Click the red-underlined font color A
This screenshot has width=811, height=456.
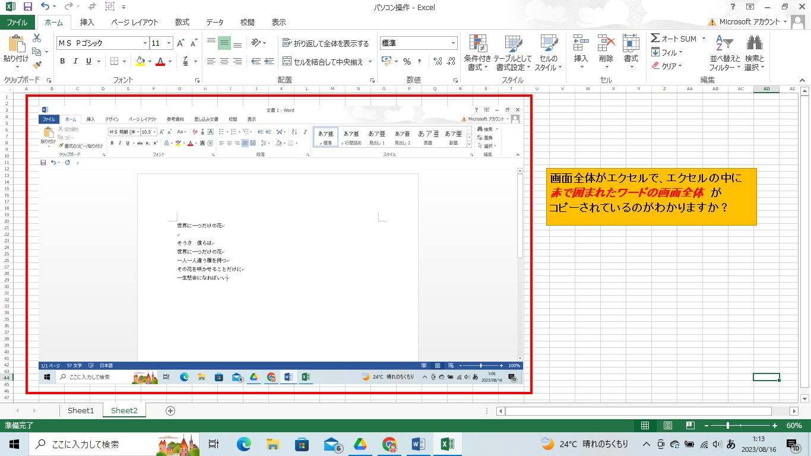[160, 61]
